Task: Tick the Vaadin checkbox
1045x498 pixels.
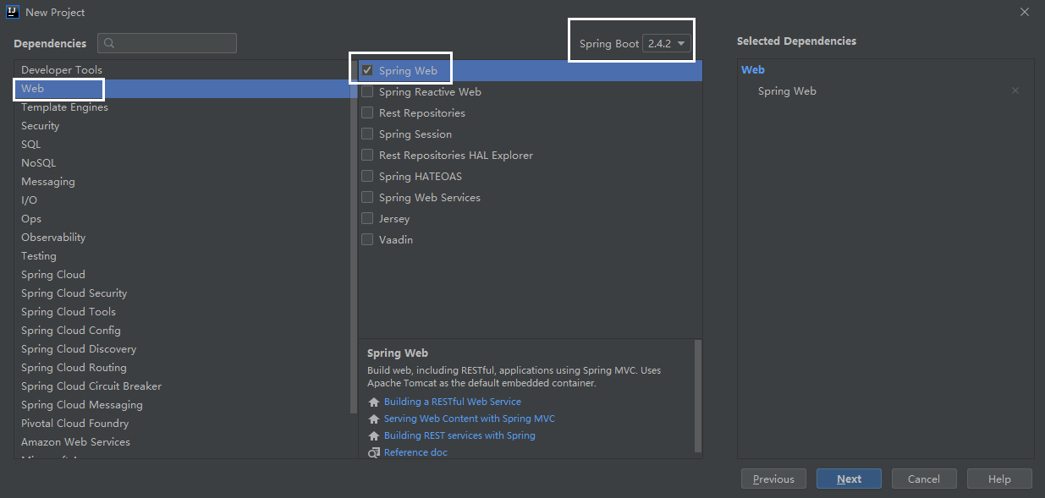Action: click(x=367, y=240)
